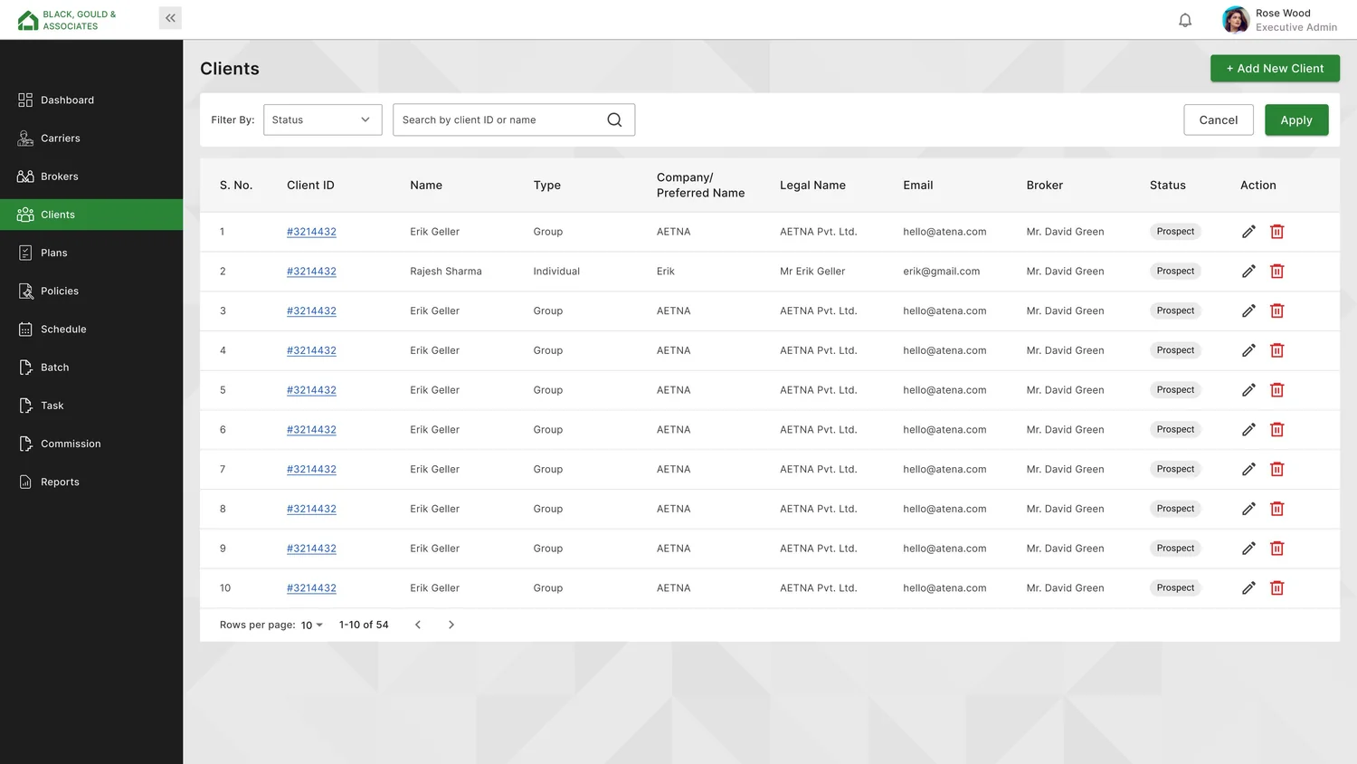Screen dimensions: 1357x764
Task: Delete client in row 8
Action: [1277, 509]
